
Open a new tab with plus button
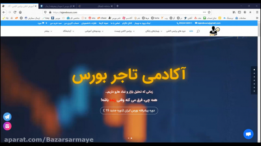pos(117,6)
